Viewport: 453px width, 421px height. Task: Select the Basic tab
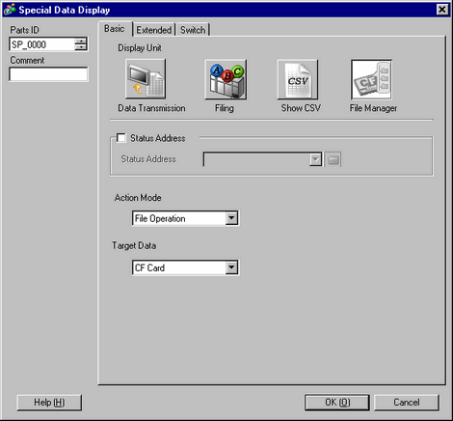[x=115, y=29]
